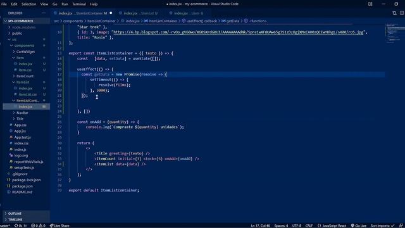Screen dimensions: 405x228
Task: Open package-lock.json file
Action: [x=26, y=180]
